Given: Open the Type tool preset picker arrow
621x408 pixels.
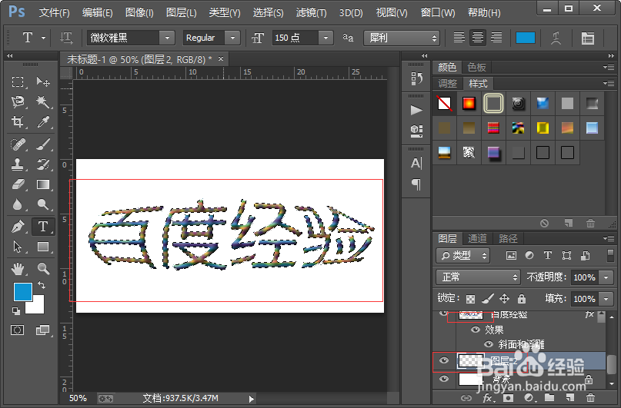Looking at the screenshot, I should [43, 38].
